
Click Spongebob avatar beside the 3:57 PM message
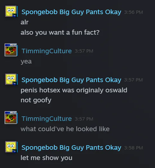11,79
